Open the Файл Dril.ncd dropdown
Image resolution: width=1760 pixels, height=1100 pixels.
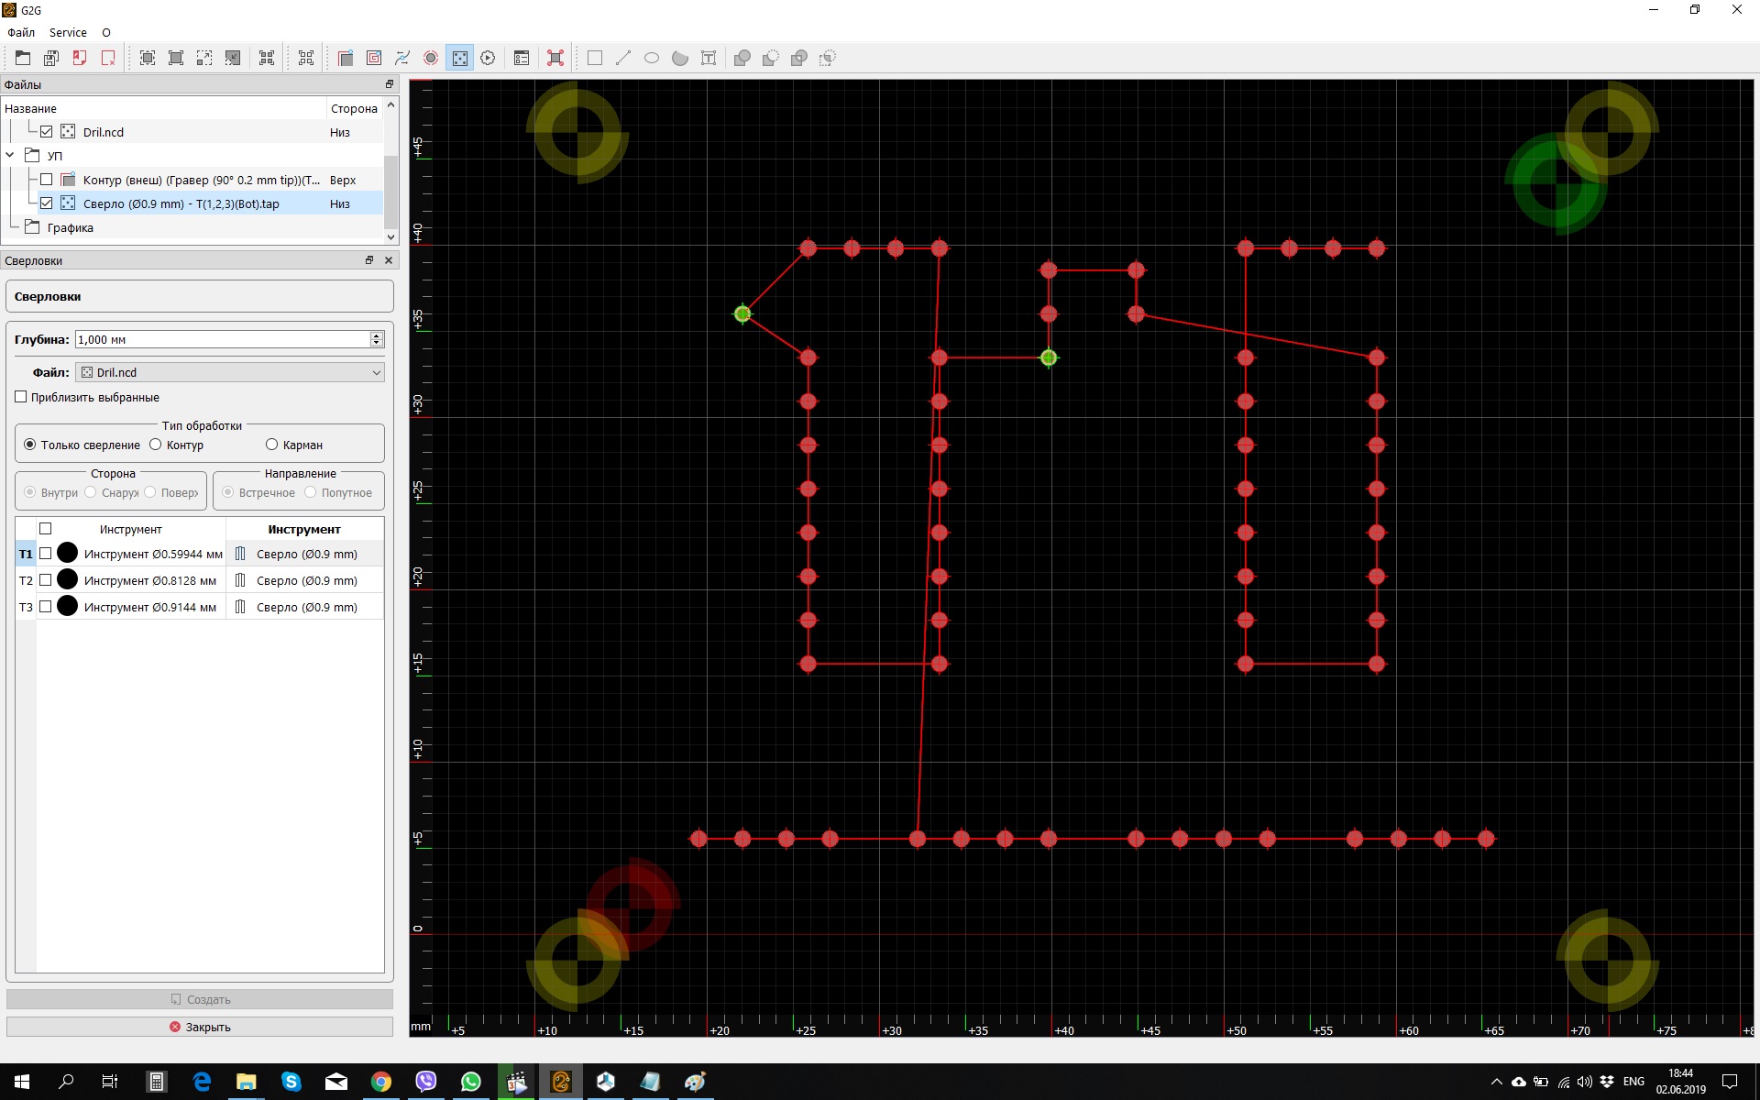229,372
